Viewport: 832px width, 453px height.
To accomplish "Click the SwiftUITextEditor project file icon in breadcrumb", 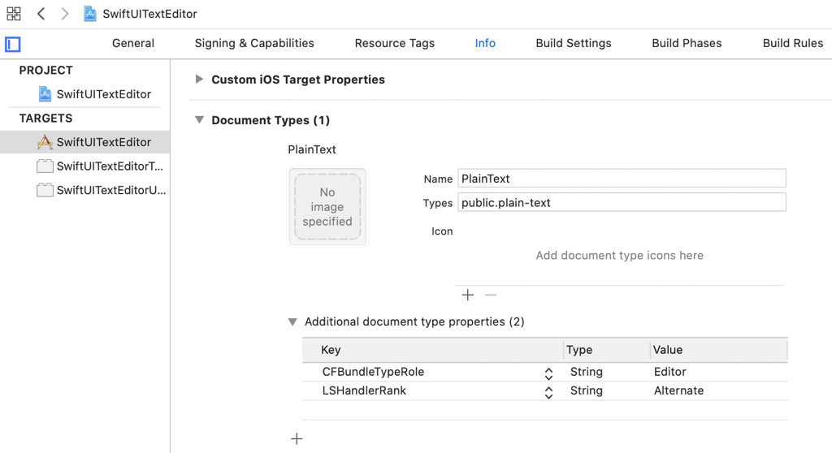I will click(90, 14).
